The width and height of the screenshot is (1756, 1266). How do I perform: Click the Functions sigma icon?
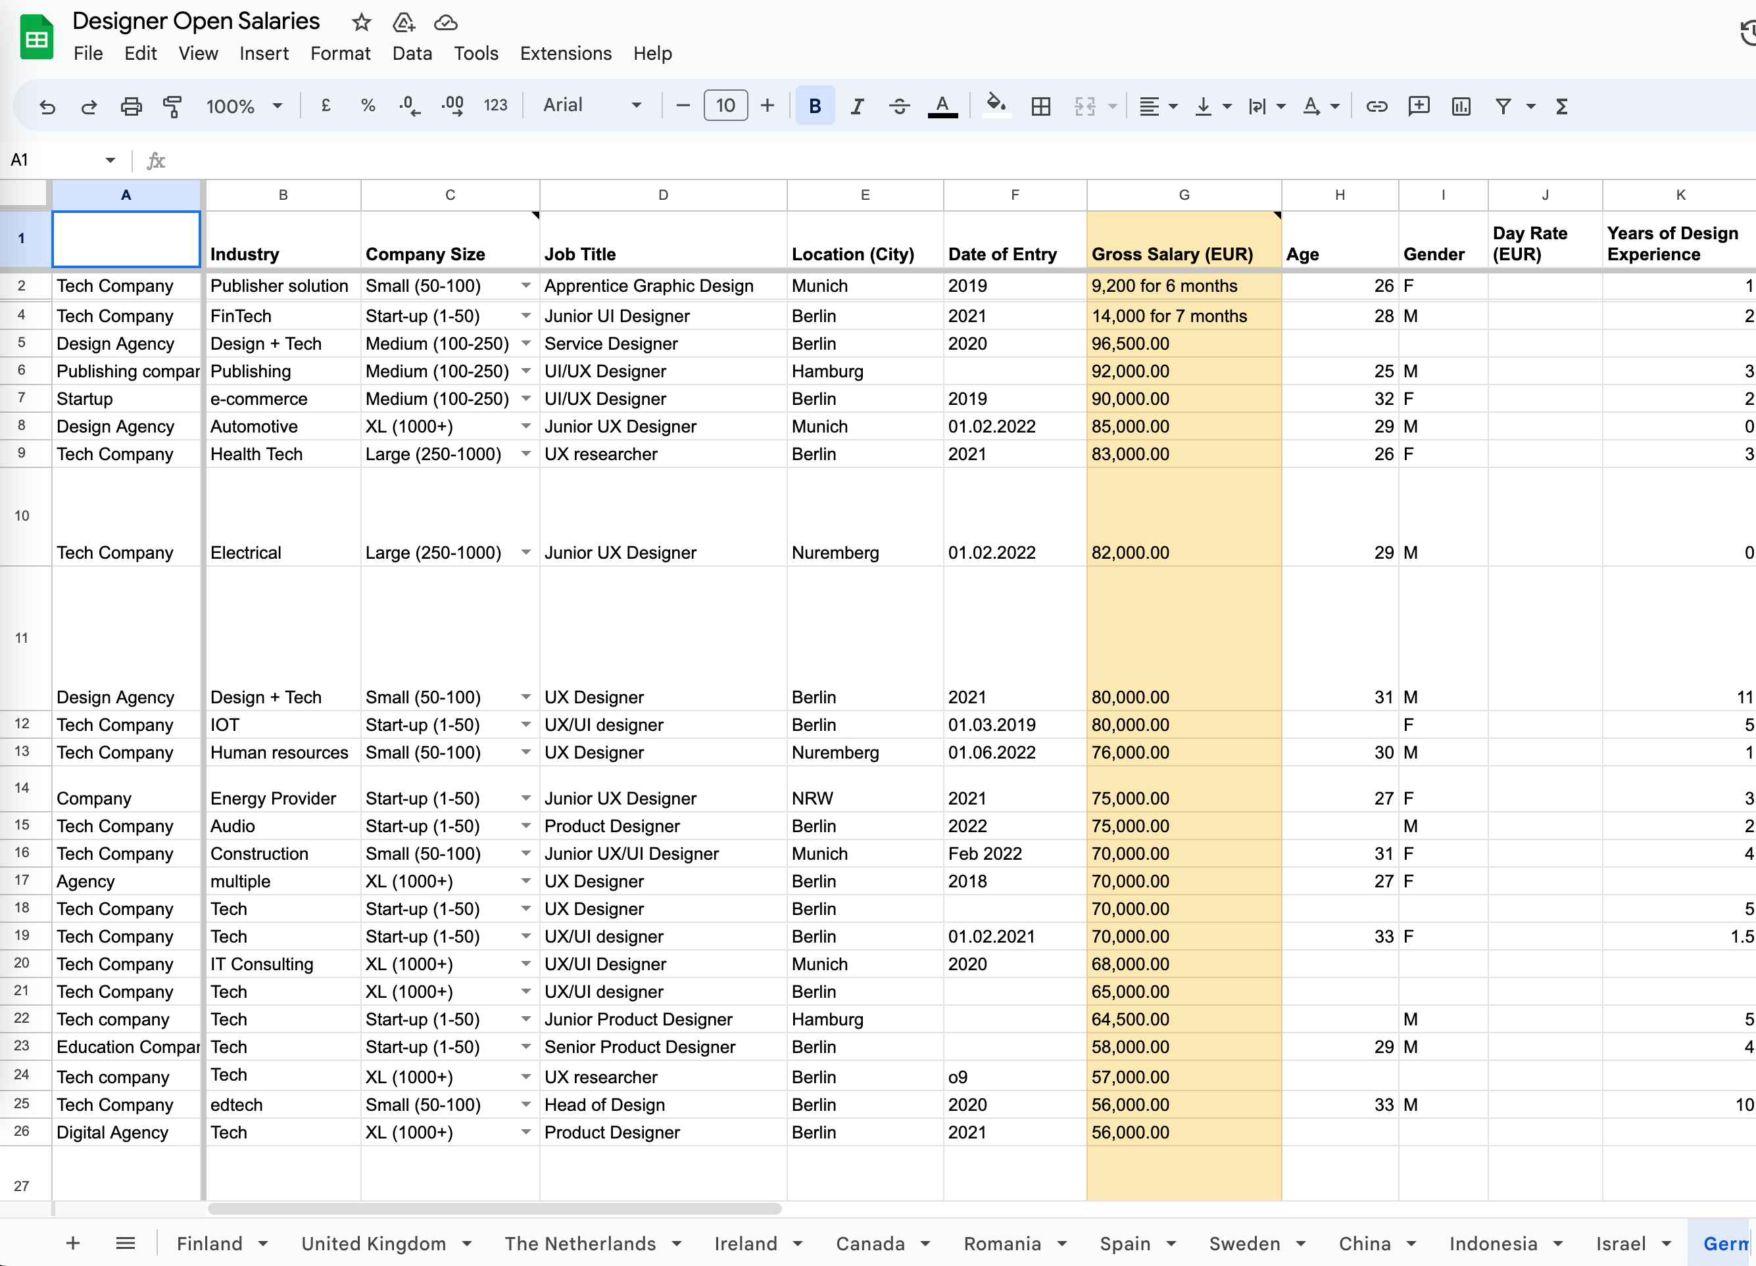(x=1561, y=106)
